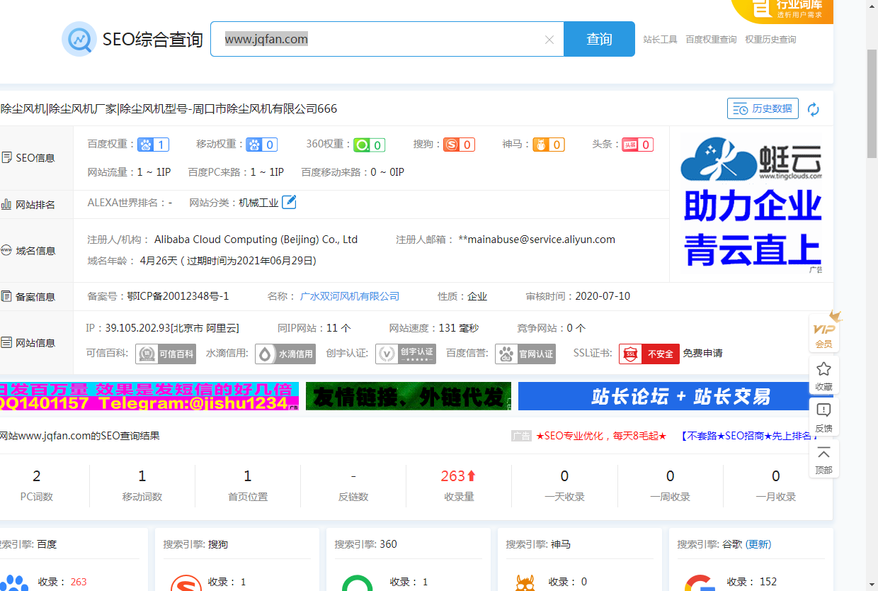Click the 收录量 value 263

coord(458,476)
